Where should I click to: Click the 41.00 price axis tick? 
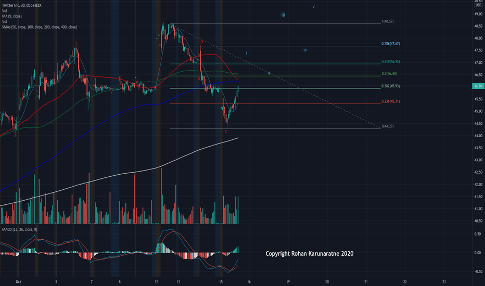(x=478, y=209)
